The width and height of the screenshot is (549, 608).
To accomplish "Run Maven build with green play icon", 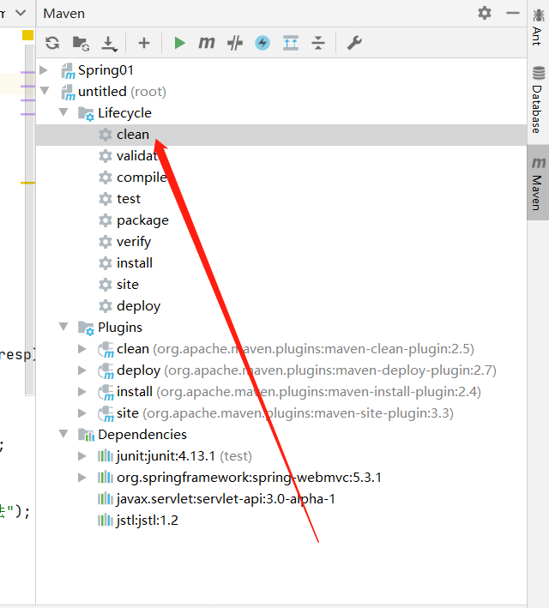I will click(179, 43).
